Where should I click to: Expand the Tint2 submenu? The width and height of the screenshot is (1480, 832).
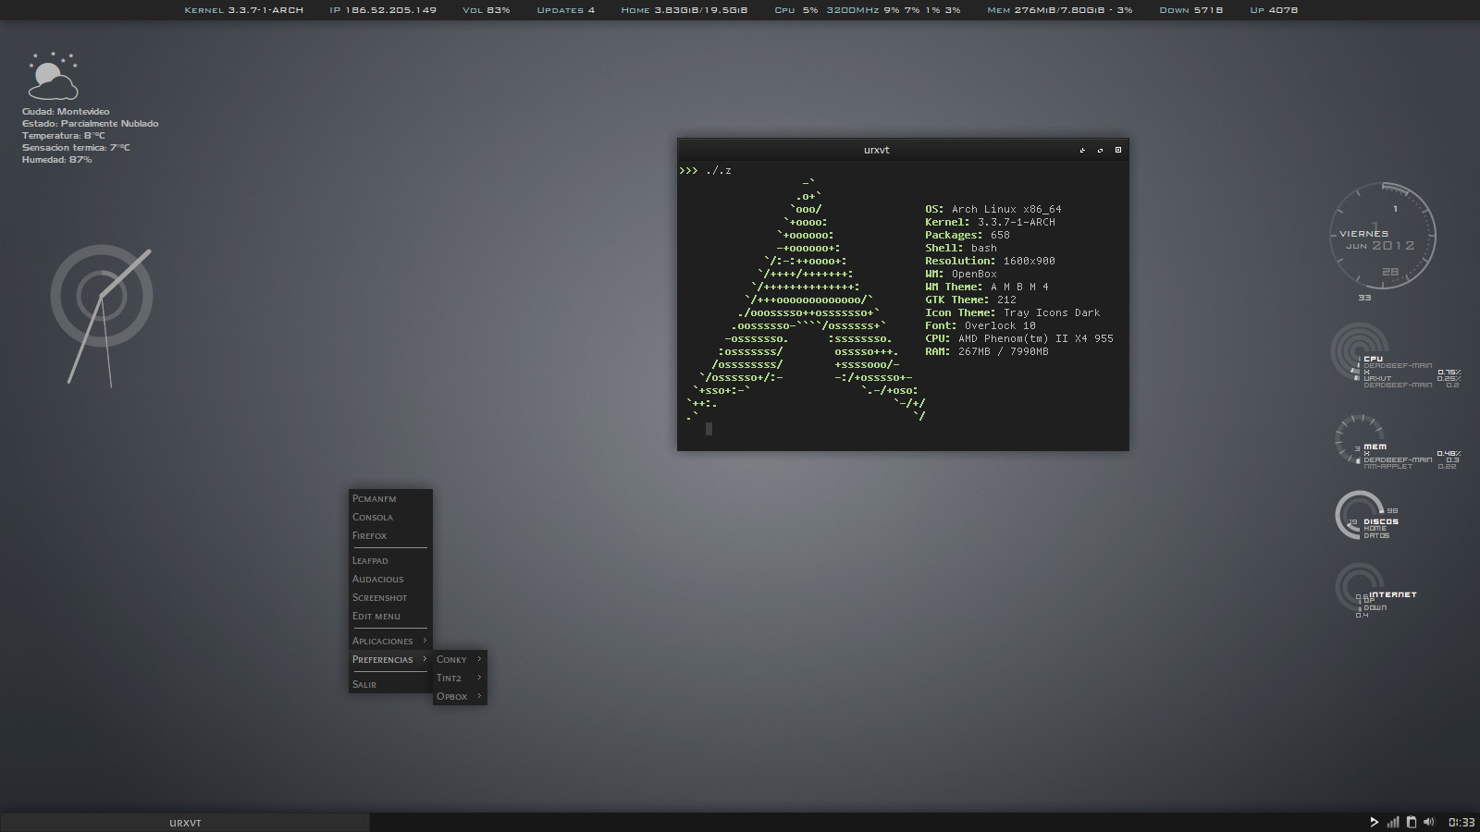click(460, 678)
